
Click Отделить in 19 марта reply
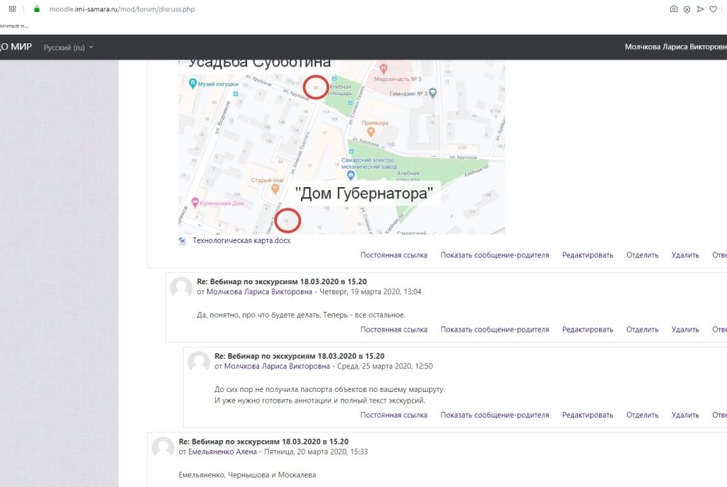(x=642, y=330)
